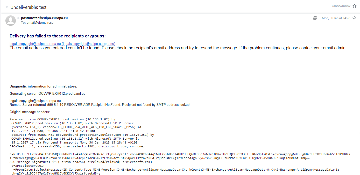
Task: Open the sender's avatar profile picture
Action: point(11,21)
